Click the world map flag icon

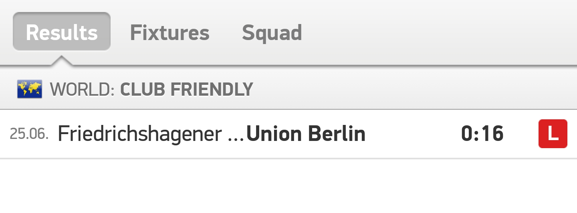coord(30,89)
